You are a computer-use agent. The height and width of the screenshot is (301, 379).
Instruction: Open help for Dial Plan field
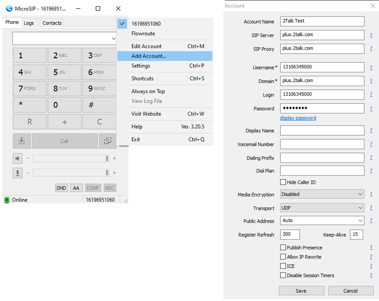371,171
